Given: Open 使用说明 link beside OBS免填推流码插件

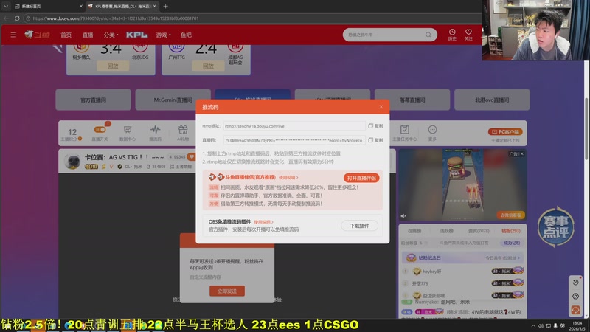Looking at the screenshot, I should [263, 222].
